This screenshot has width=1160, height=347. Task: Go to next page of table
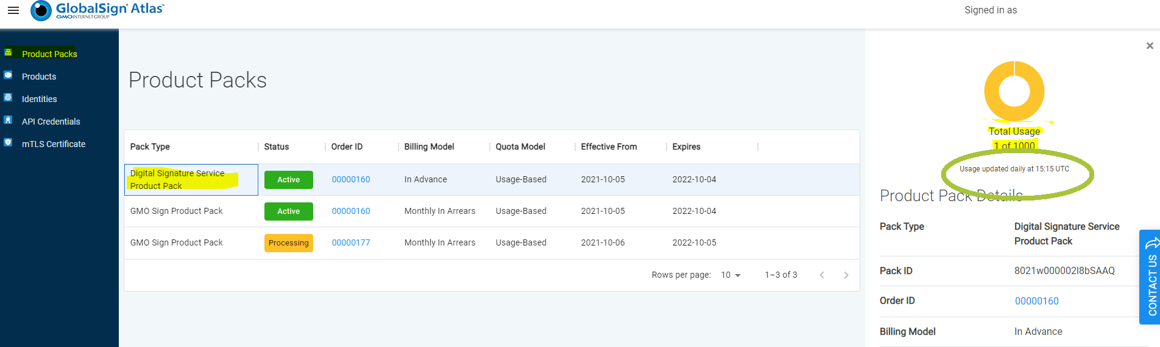[x=846, y=275]
